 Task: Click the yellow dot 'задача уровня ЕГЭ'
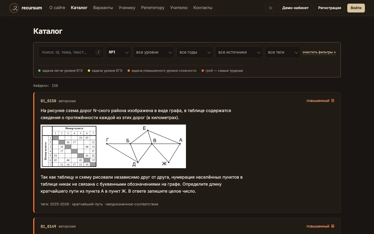click(x=89, y=70)
